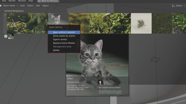The image size is (186, 104).
Task: Select the small plant on white background thumbnail
Action: pos(141,23)
